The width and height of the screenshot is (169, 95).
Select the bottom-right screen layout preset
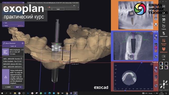[x=166, y=68]
